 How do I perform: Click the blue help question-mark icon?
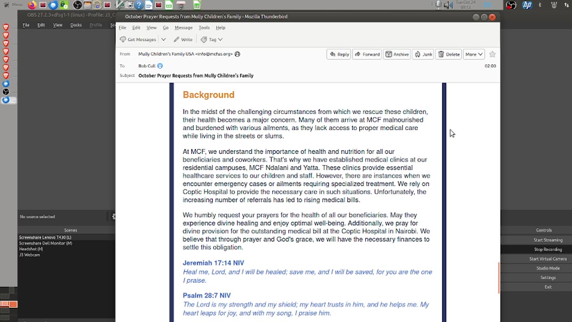pos(139,5)
